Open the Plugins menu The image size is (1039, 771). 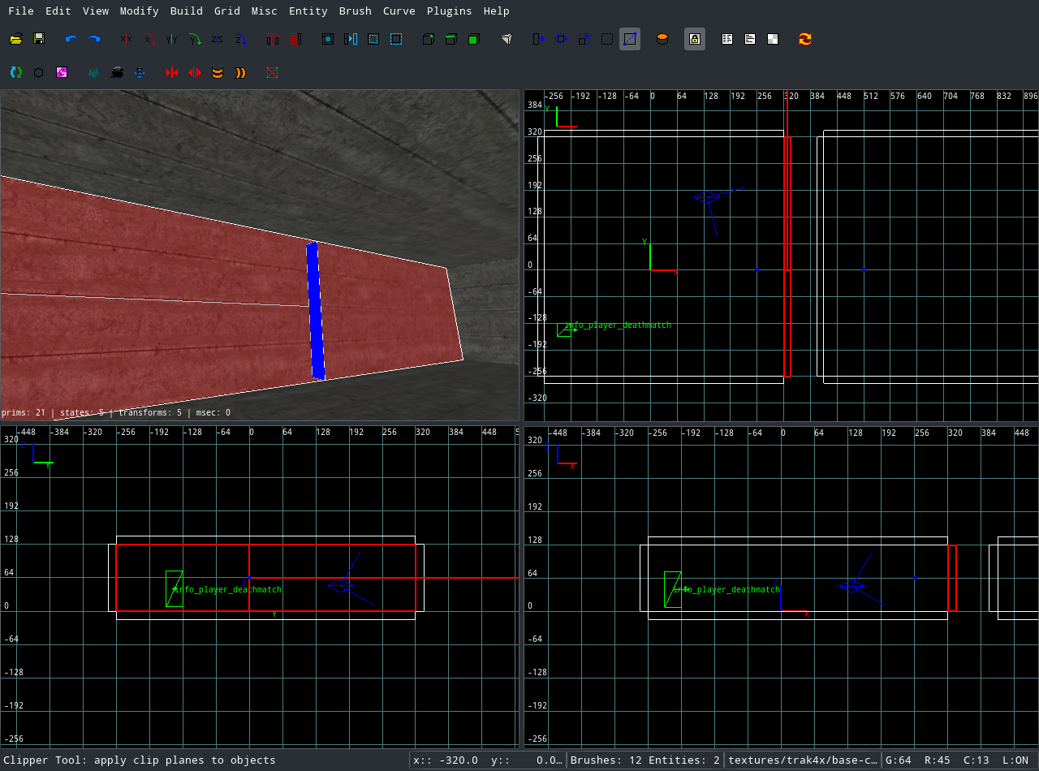pos(449,11)
